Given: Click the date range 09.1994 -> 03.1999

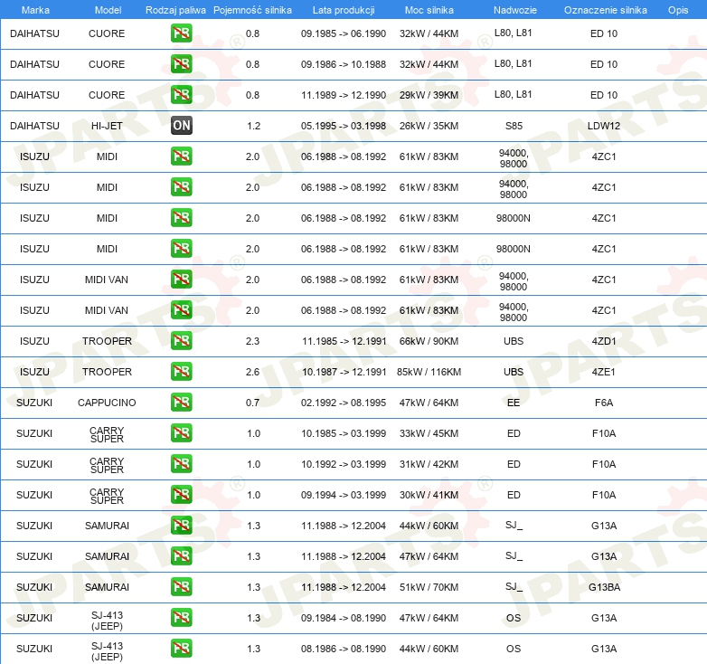Looking at the screenshot, I should [344, 495].
